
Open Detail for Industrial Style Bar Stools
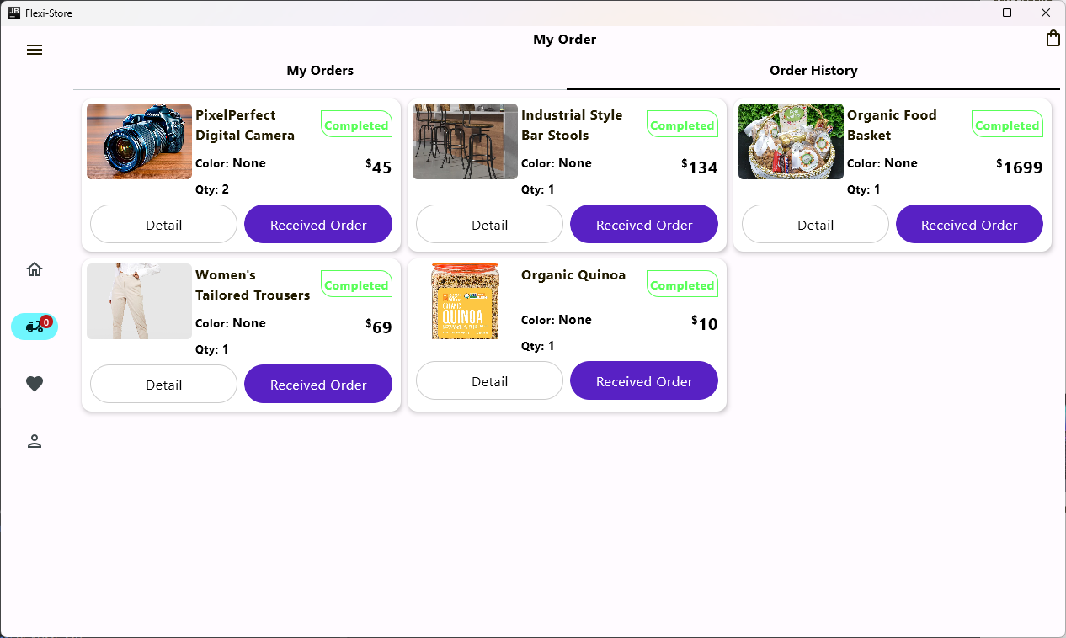point(489,225)
